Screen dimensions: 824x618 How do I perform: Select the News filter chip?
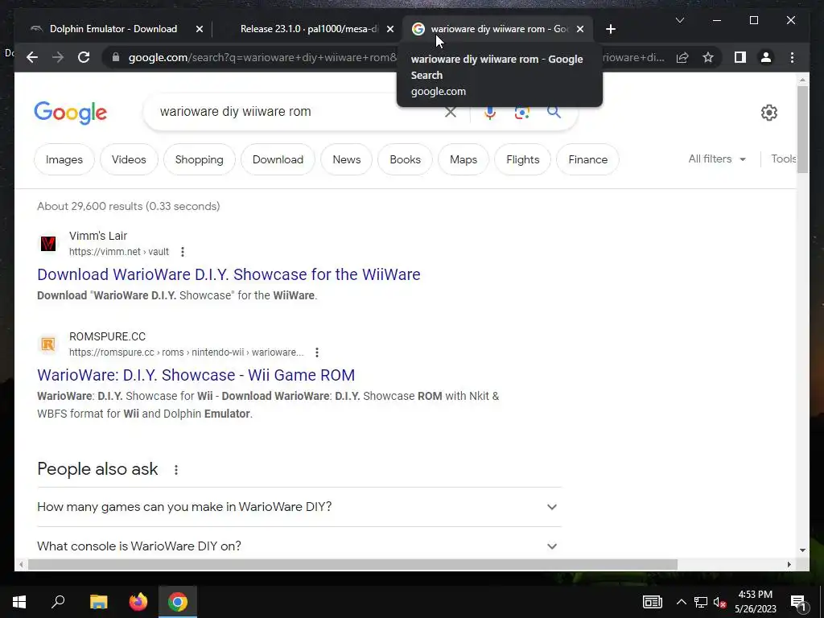(347, 159)
